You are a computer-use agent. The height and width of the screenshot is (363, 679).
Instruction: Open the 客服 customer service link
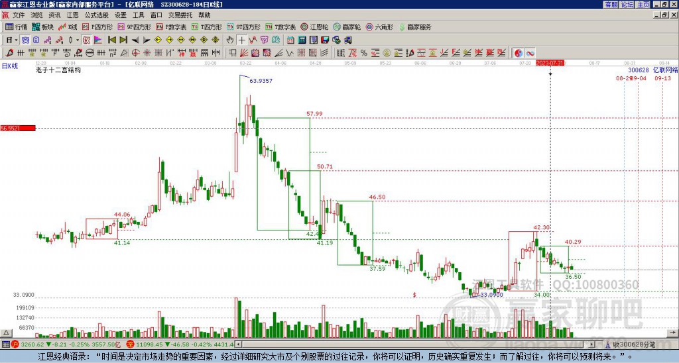pos(611,5)
